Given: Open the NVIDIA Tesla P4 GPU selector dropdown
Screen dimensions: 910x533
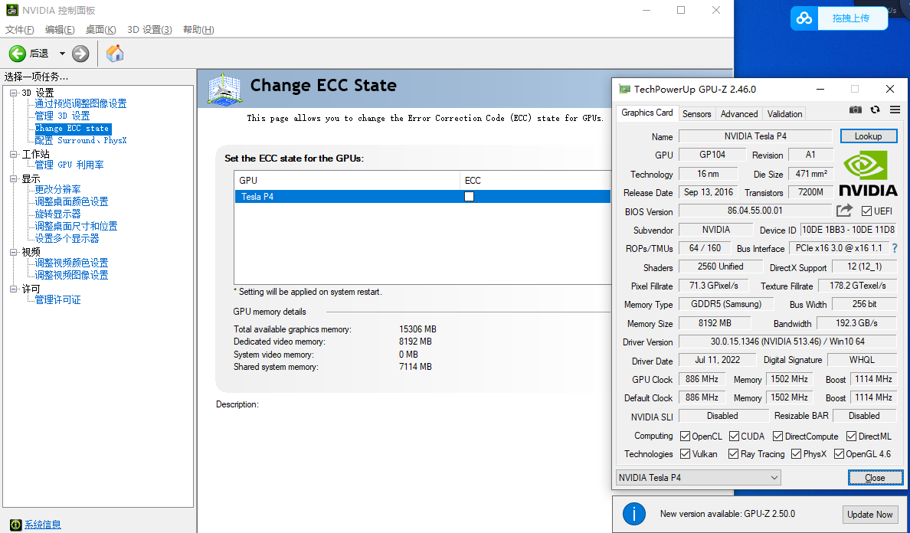Looking at the screenshot, I should (698, 477).
